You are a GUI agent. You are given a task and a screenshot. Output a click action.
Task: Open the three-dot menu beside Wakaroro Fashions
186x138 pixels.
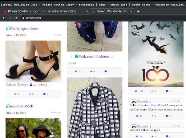pos(71,56)
